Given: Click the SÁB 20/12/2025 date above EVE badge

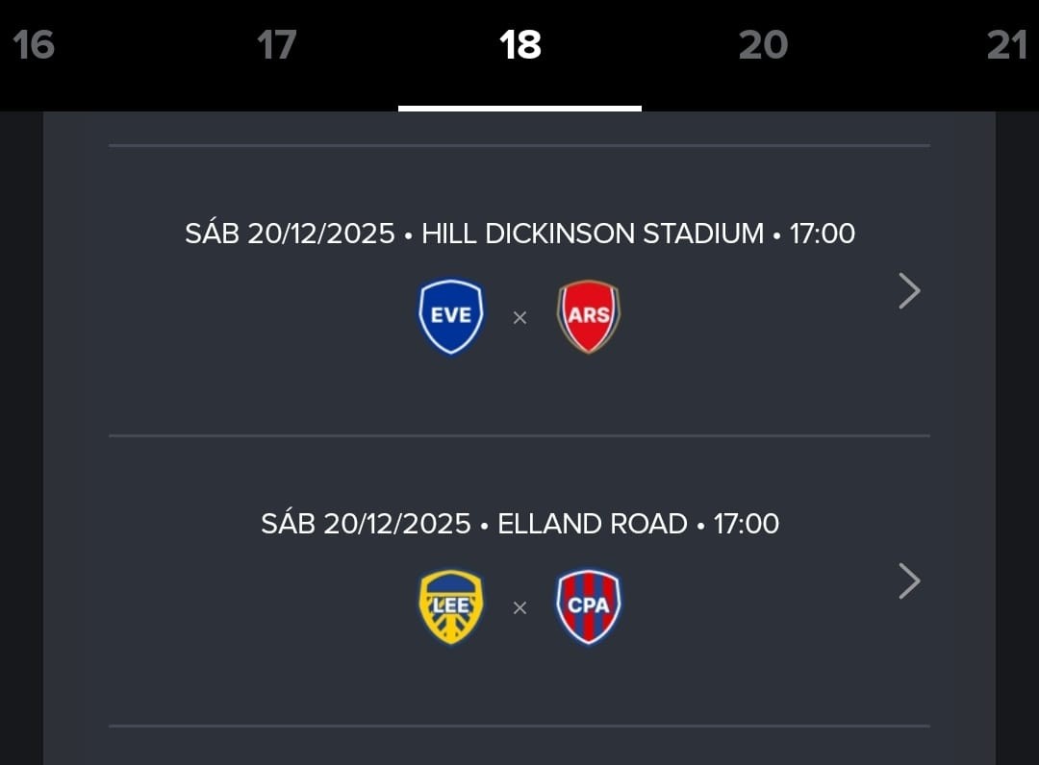Looking at the screenshot, I should [x=290, y=234].
